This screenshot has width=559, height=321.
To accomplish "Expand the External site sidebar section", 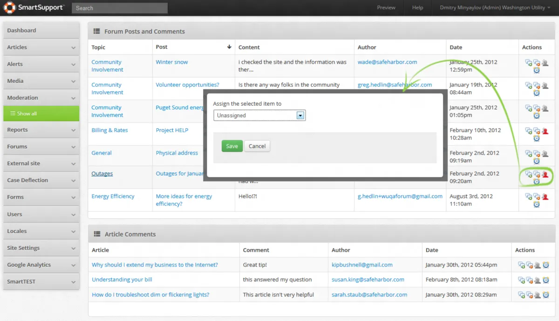I will 41,164.
